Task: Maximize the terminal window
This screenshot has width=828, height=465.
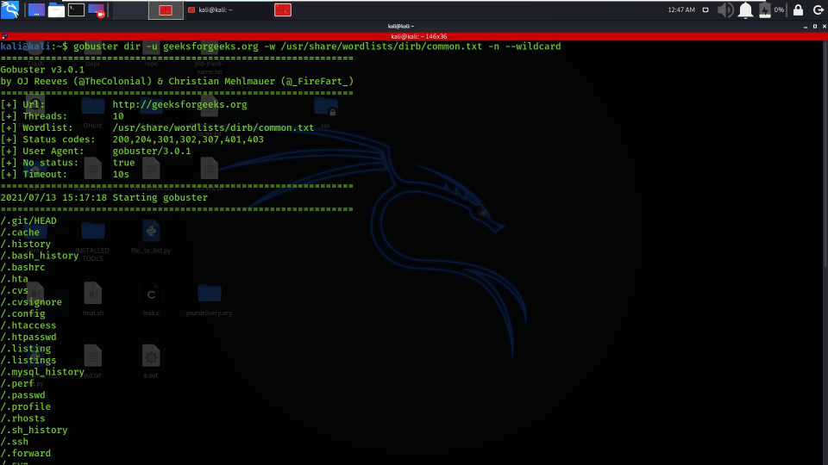Action: (815, 27)
